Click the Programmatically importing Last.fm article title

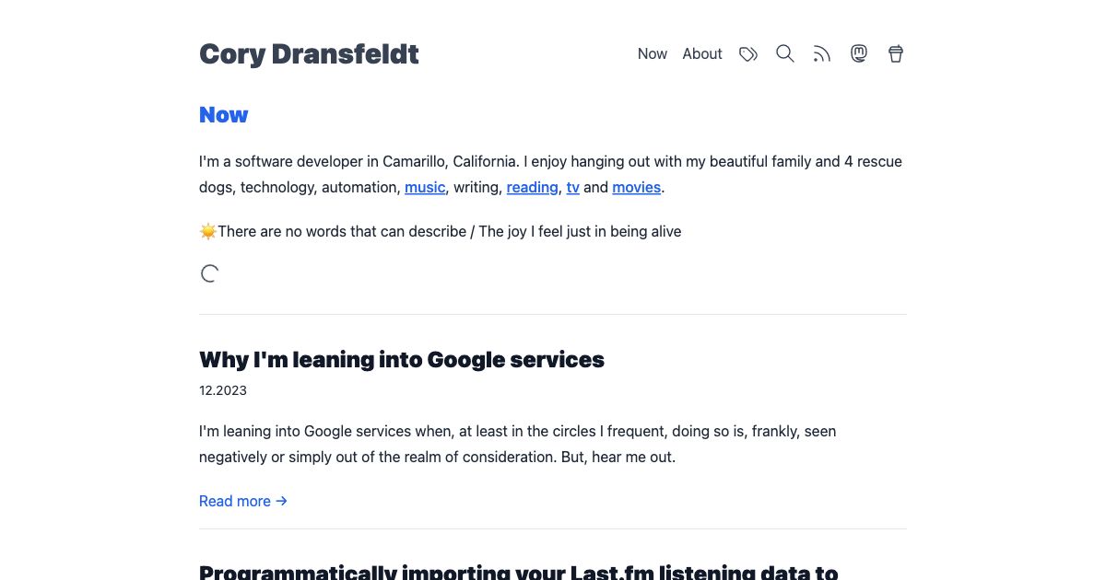518,571
